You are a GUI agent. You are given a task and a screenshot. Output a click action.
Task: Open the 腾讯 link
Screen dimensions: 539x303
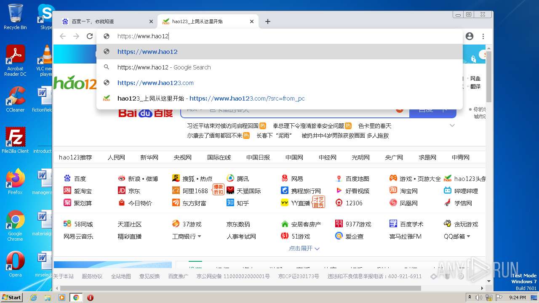237,179
